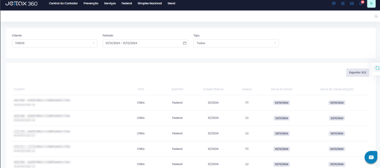Click email icon in row sent 03/10/2024

(247, 102)
